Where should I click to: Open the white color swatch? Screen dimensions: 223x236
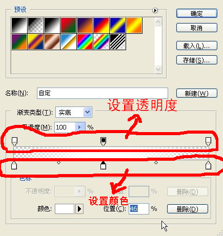[65, 209]
